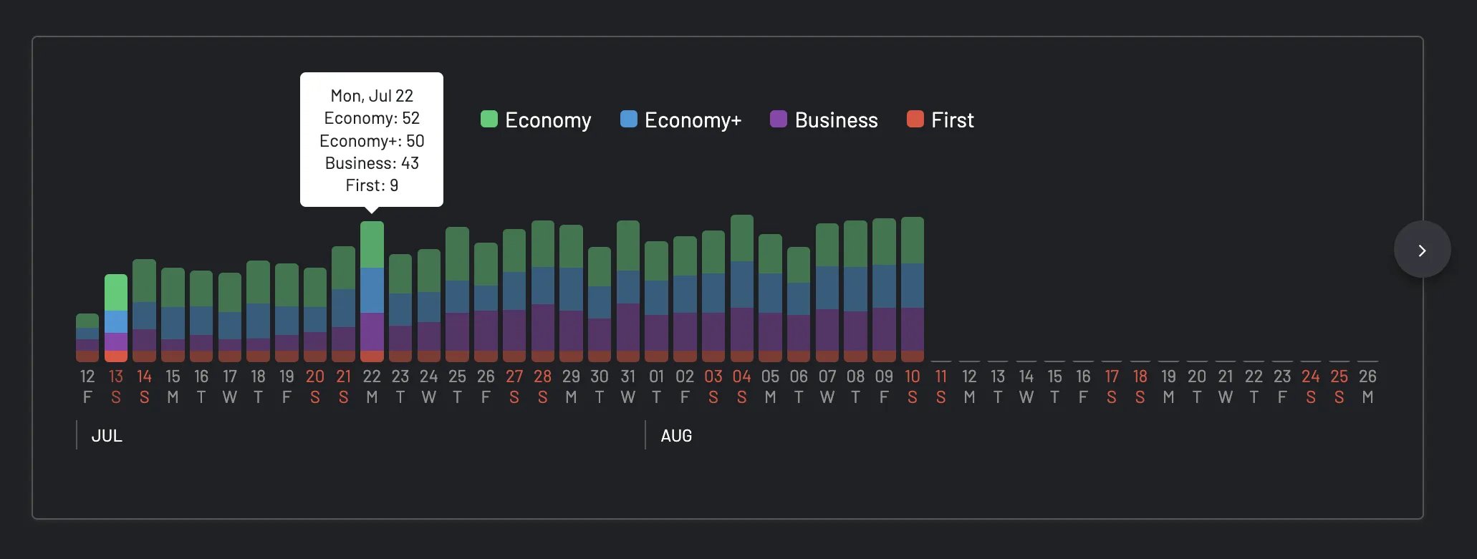Click the bar above Wednesday July 31
The width and height of the screenshot is (1477, 559).
pyautogui.click(x=628, y=291)
